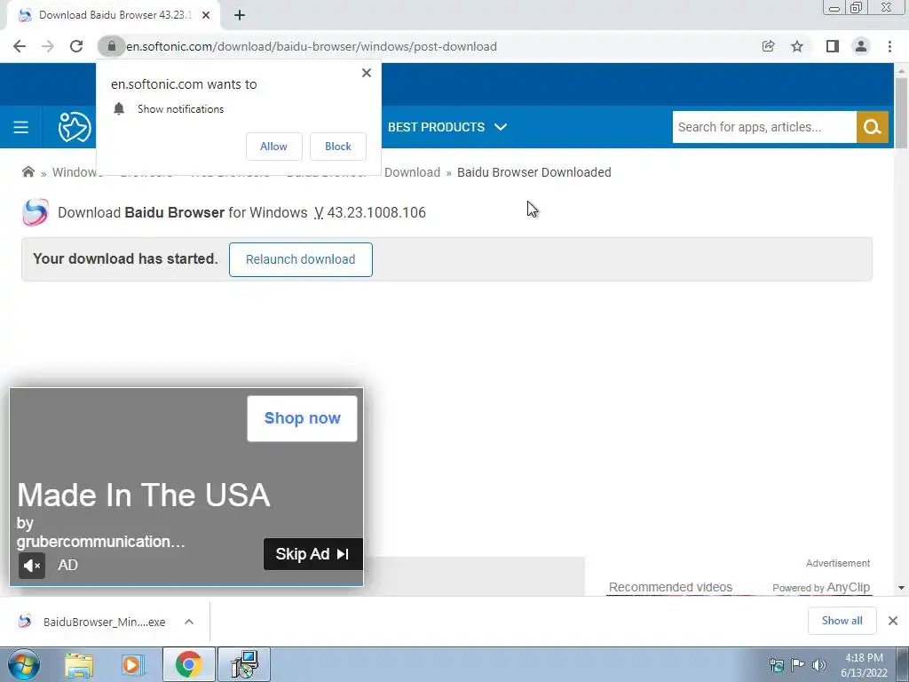Open downloaded BaiduBrowser_Min exe file
The width and height of the screenshot is (909, 682).
(x=92, y=622)
